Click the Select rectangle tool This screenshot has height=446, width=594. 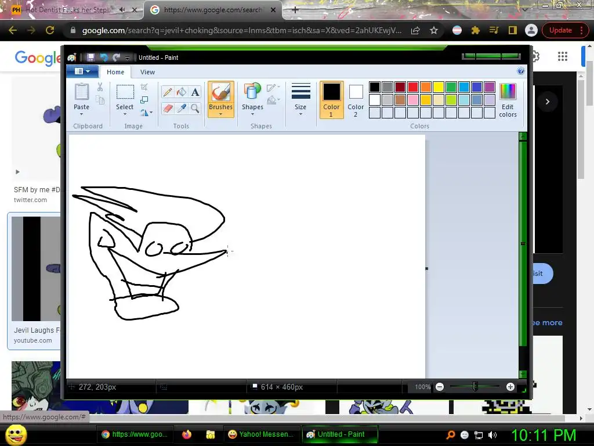click(125, 92)
